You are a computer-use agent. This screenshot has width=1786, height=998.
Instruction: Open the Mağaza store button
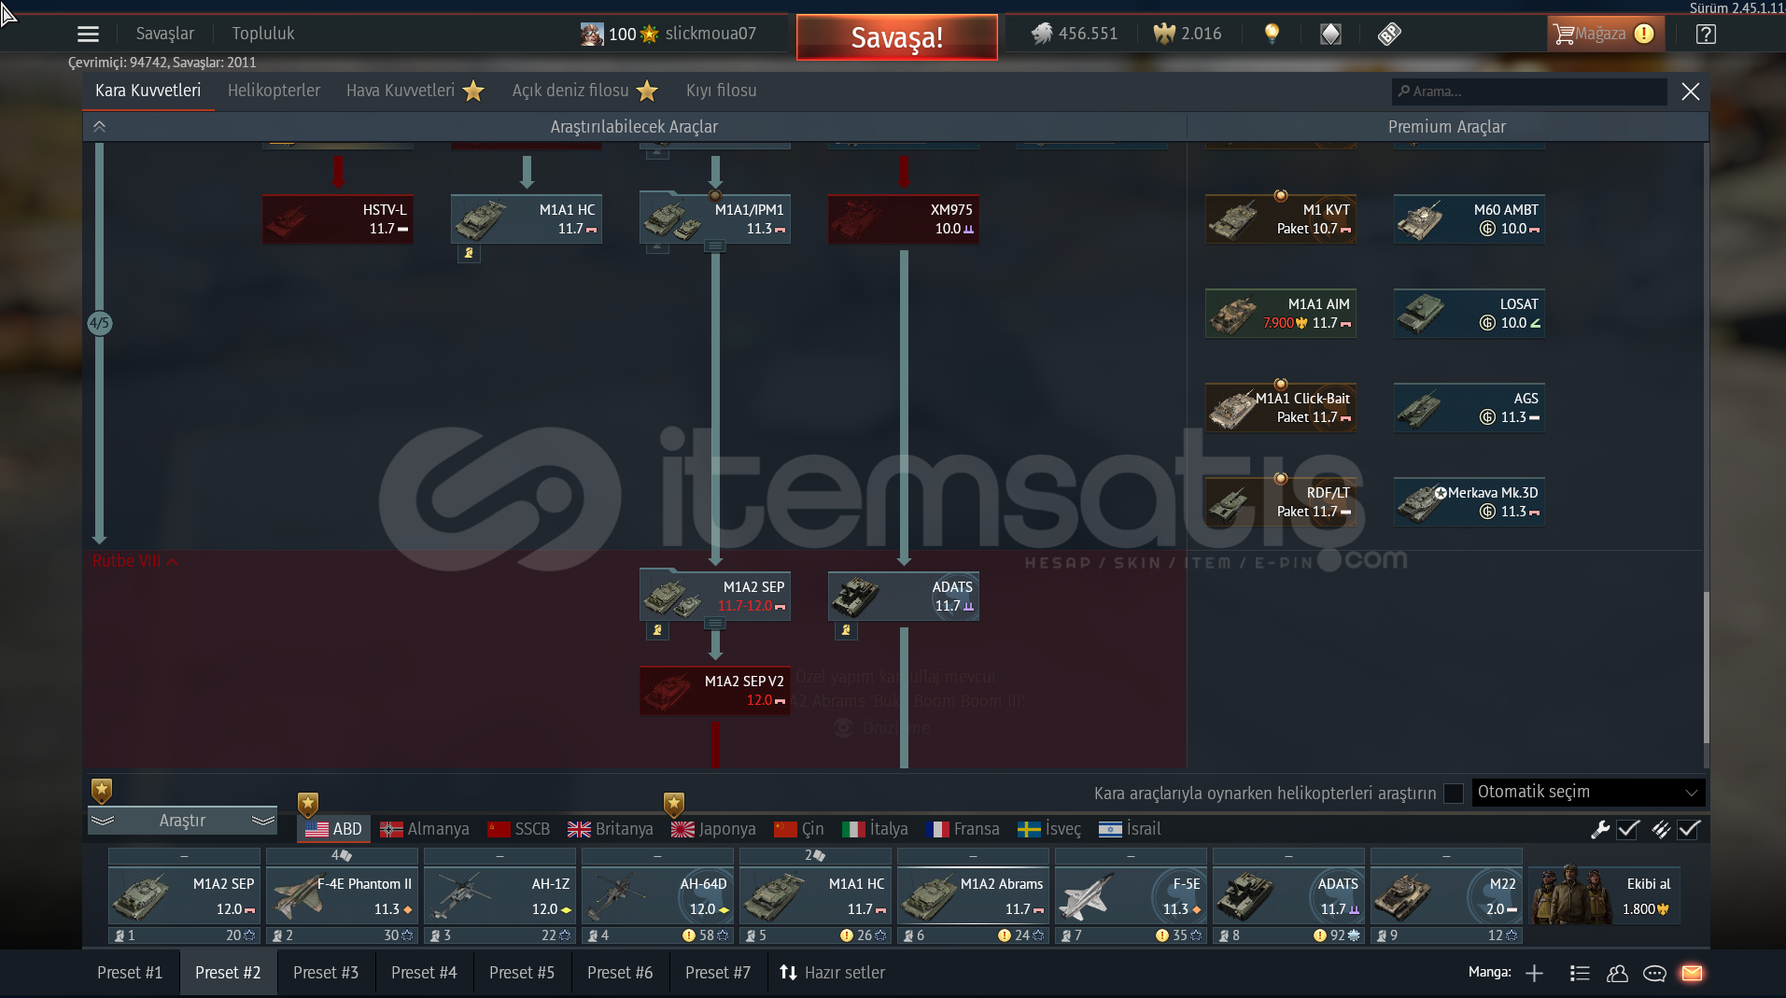(1605, 35)
